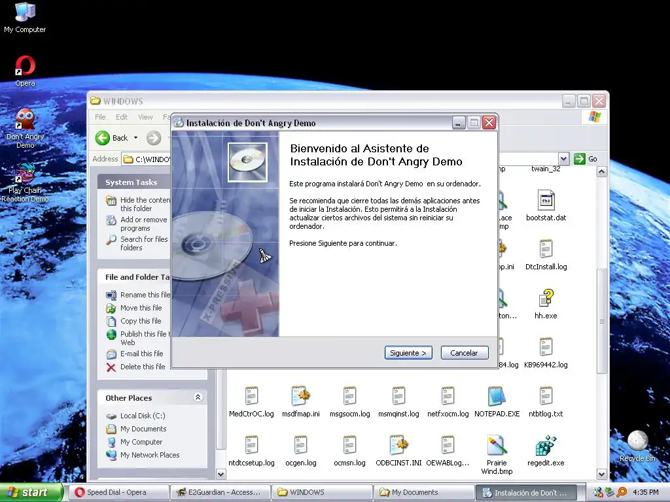
Task: Click the Forward arrow in WINDOWS toolbar
Action: click(x=154, y=138)
